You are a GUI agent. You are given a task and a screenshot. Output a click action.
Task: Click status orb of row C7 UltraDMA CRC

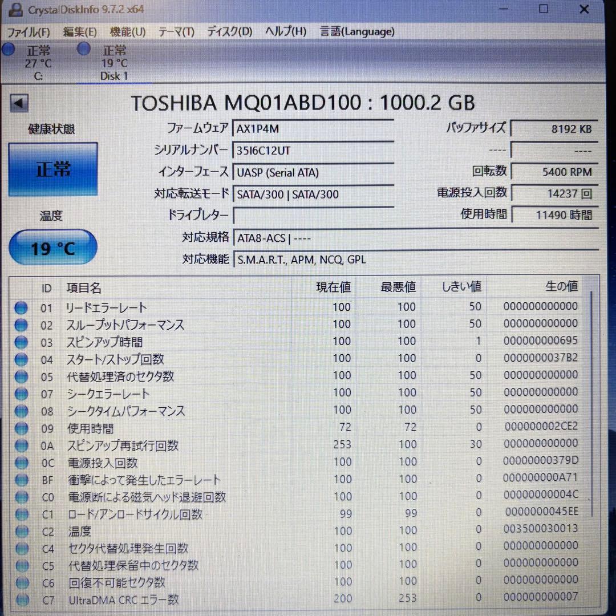[22, 600]
